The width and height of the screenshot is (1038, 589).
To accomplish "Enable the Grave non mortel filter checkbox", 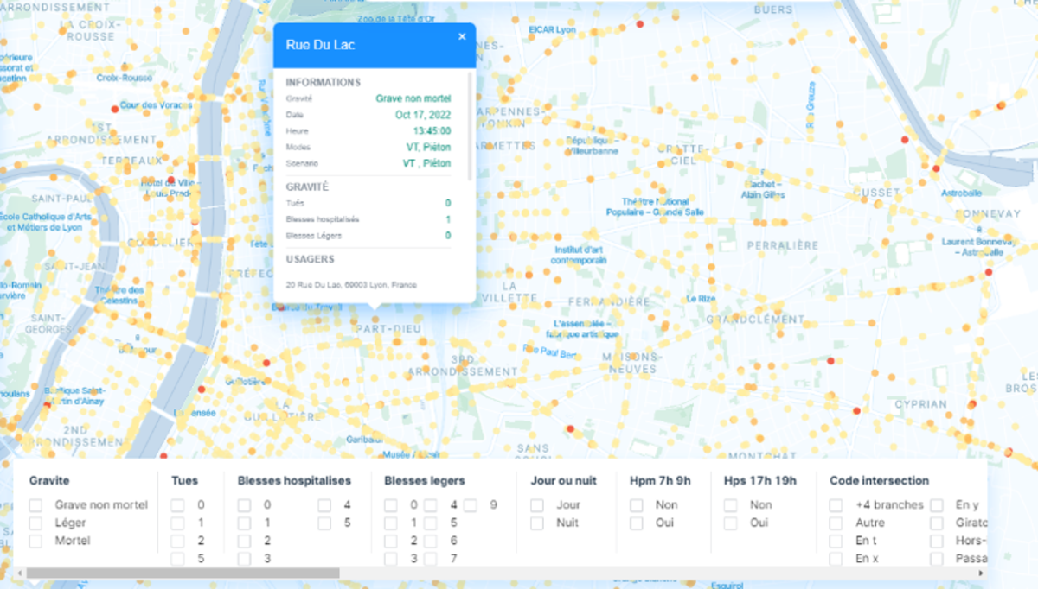I will (x=35, y=505).
